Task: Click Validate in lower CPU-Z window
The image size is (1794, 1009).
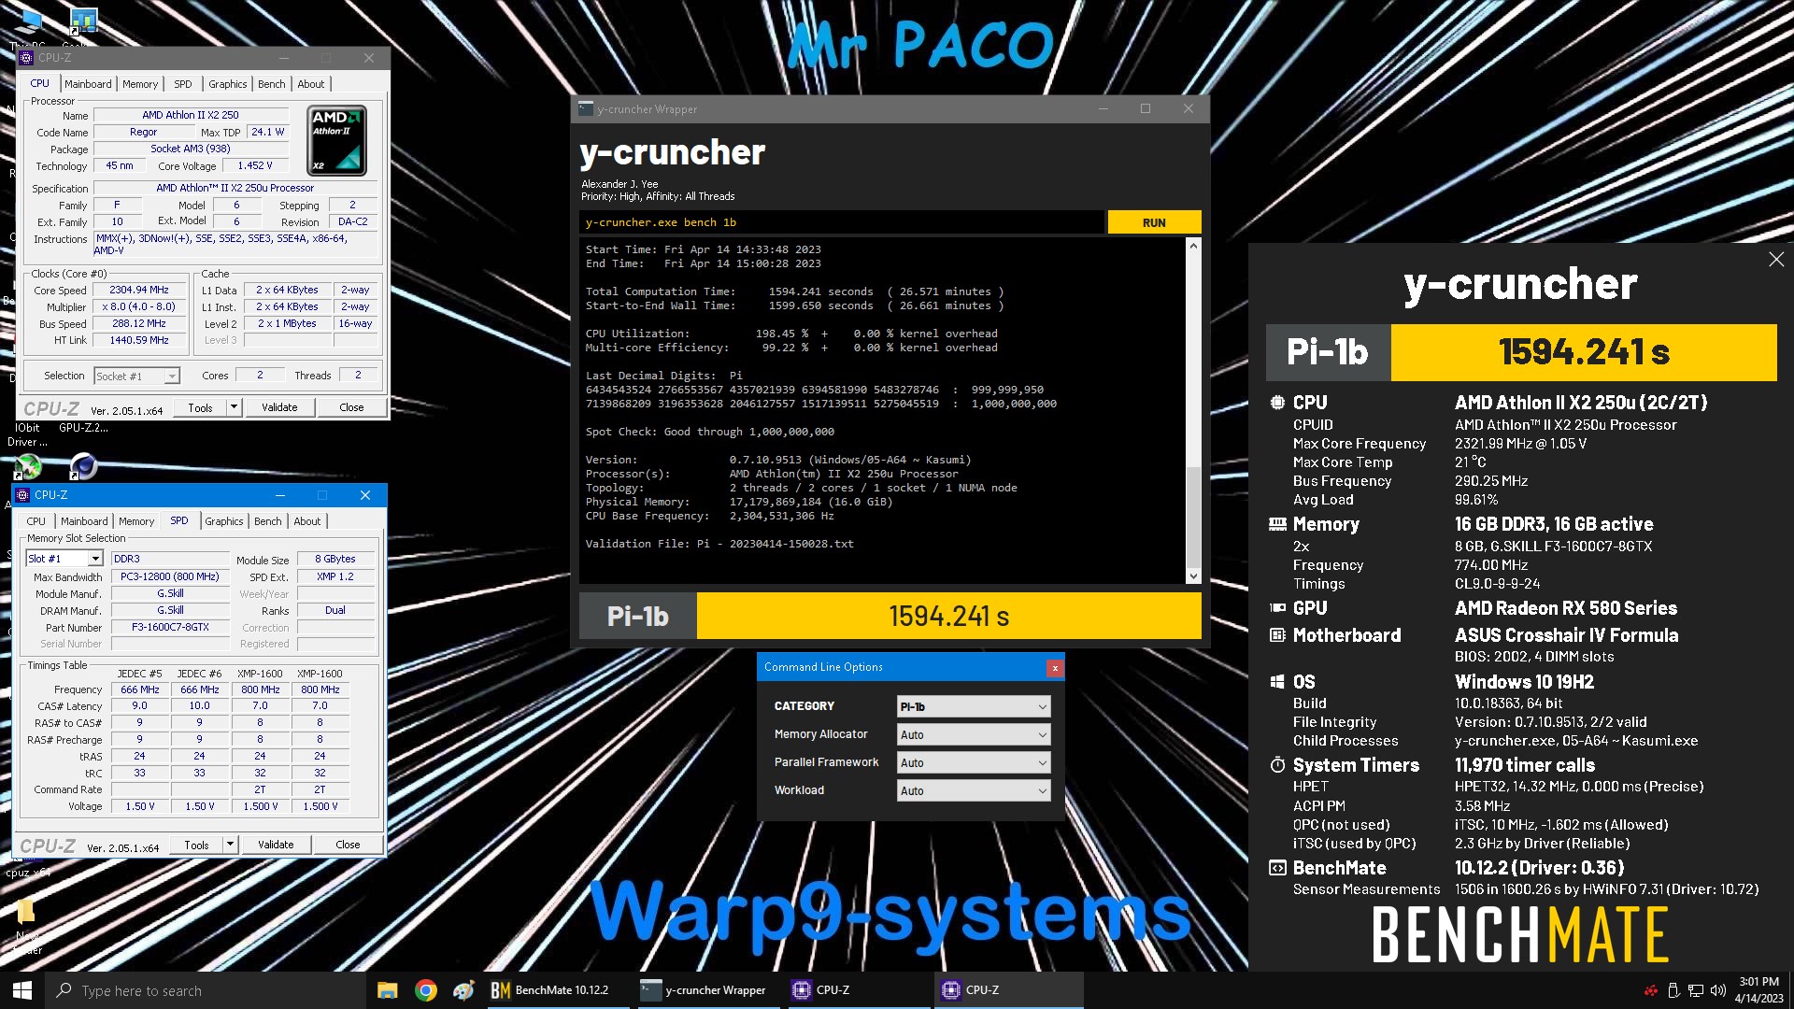Action: click(276, 845)
